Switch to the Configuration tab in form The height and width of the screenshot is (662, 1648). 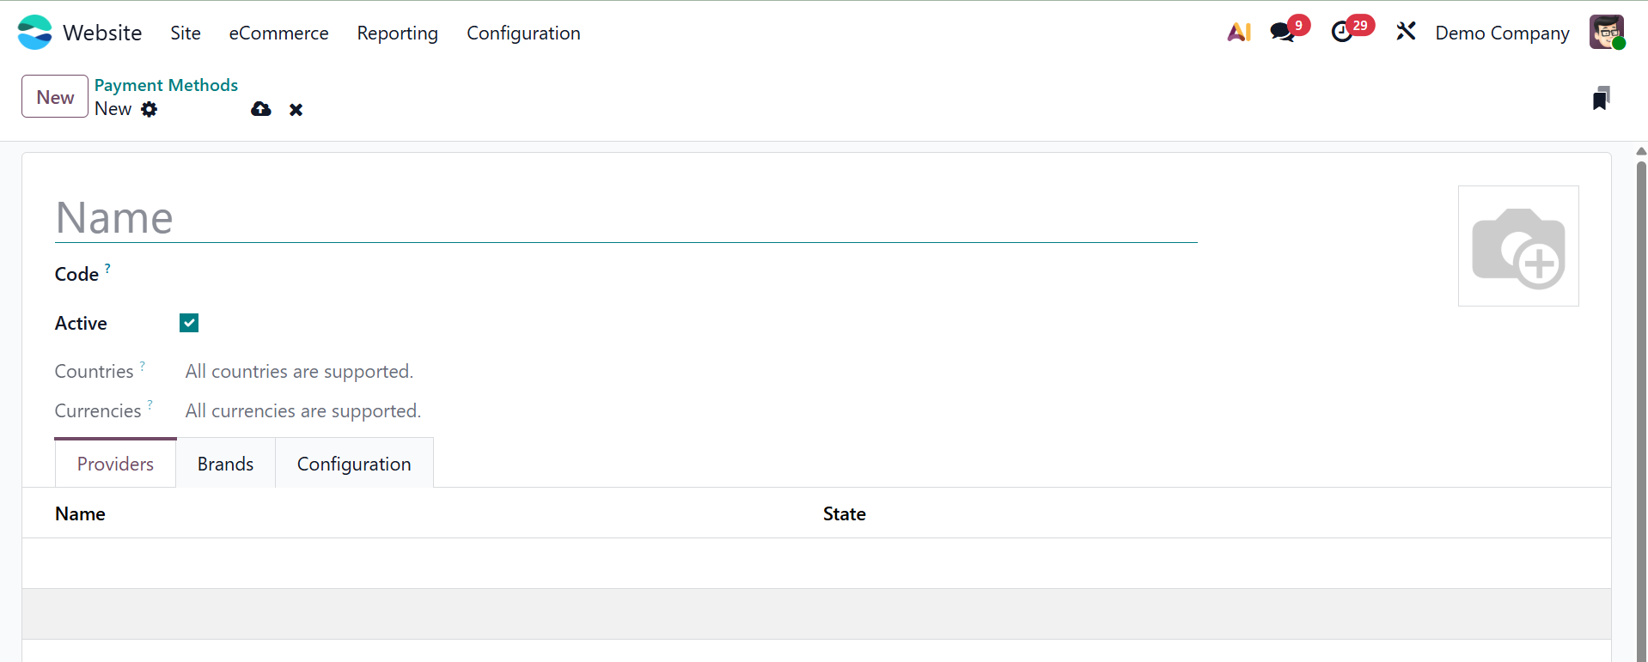(x=354, y=464)
